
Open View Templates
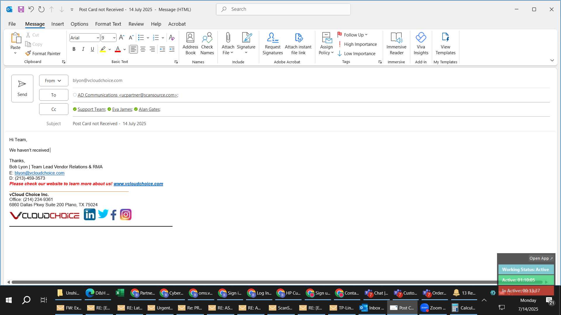click(x=445, y=43)
